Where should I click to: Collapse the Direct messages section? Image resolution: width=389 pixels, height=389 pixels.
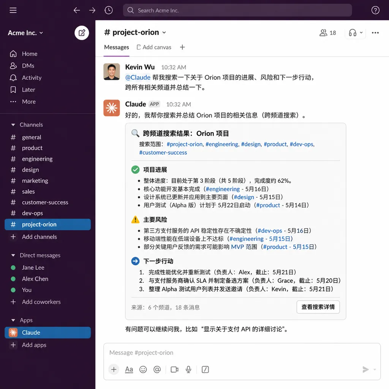coord(13,255)
